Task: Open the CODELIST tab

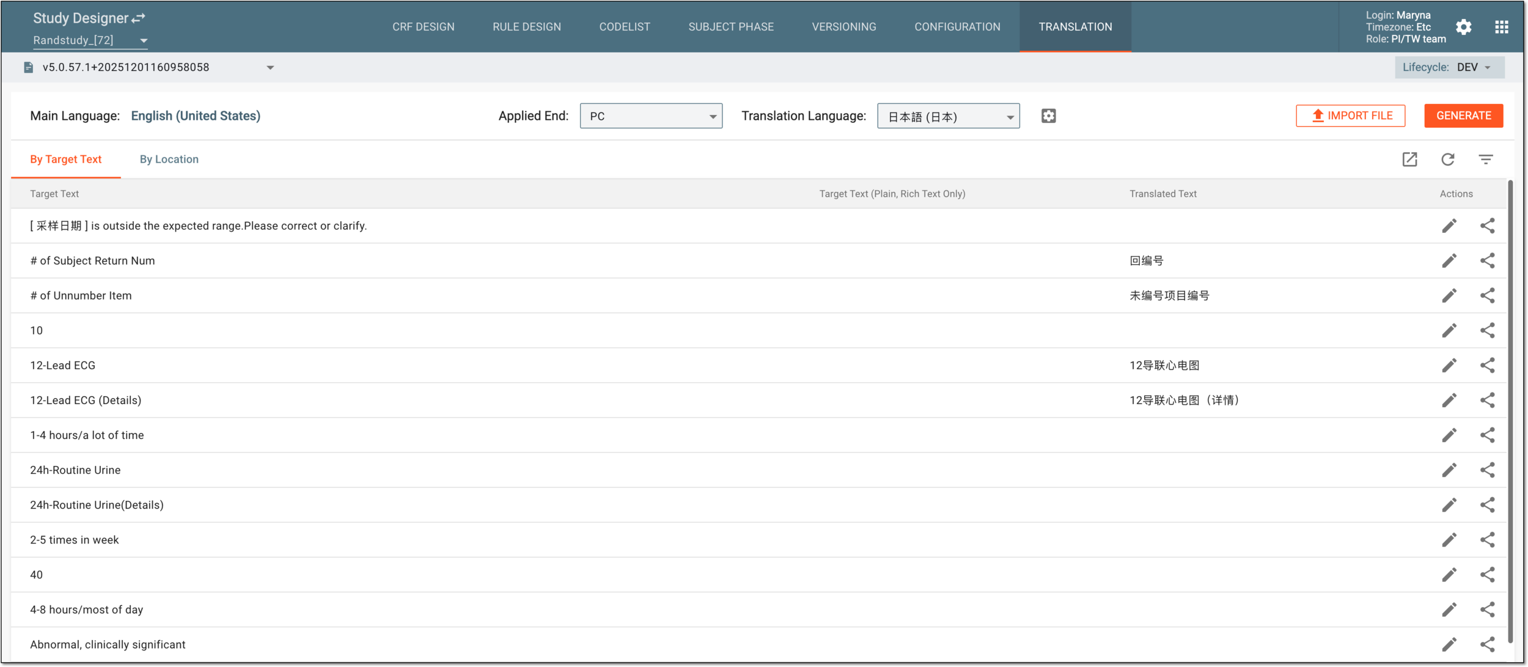Action: (624, 27)
